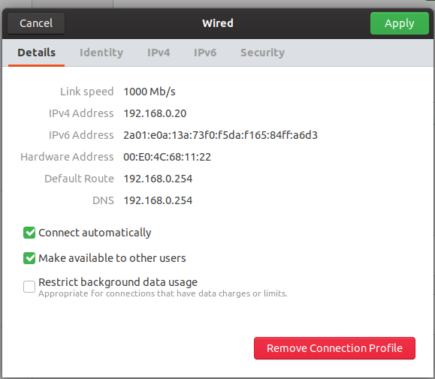The image size is (435, 379).
Task: Click the Cancel button
Action: [x=36, y=23]
